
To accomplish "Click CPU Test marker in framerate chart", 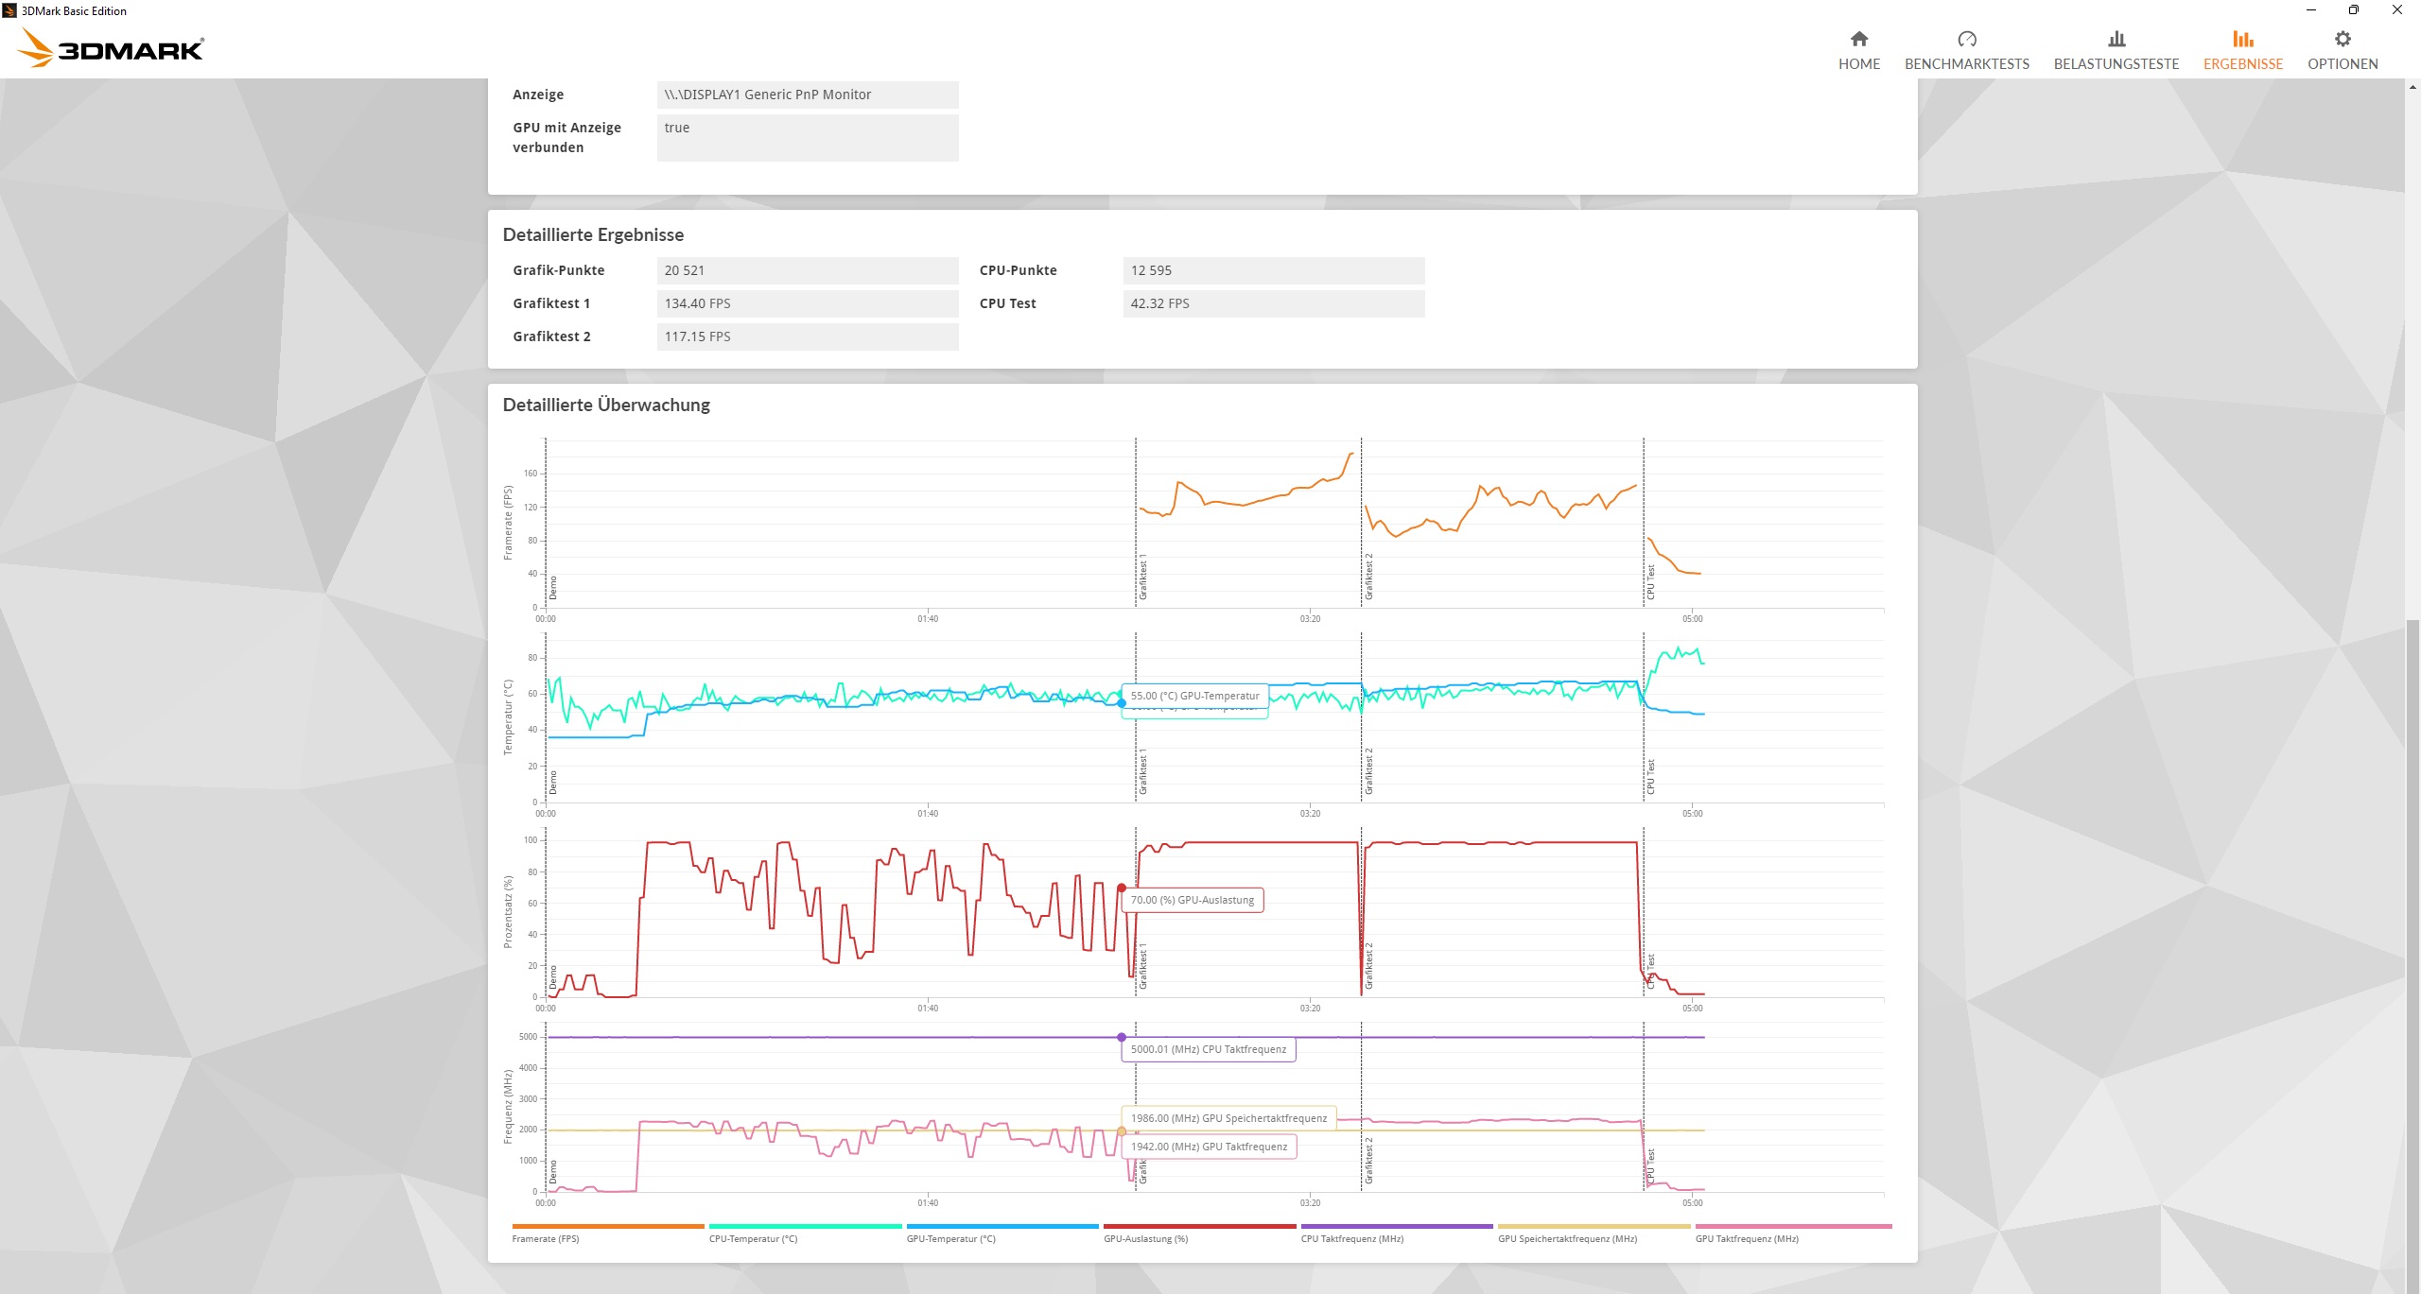I will tap(1650, 582).
